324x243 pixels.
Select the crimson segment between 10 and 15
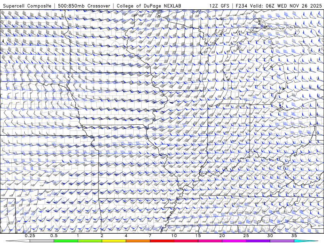click(x=186, y=241)
